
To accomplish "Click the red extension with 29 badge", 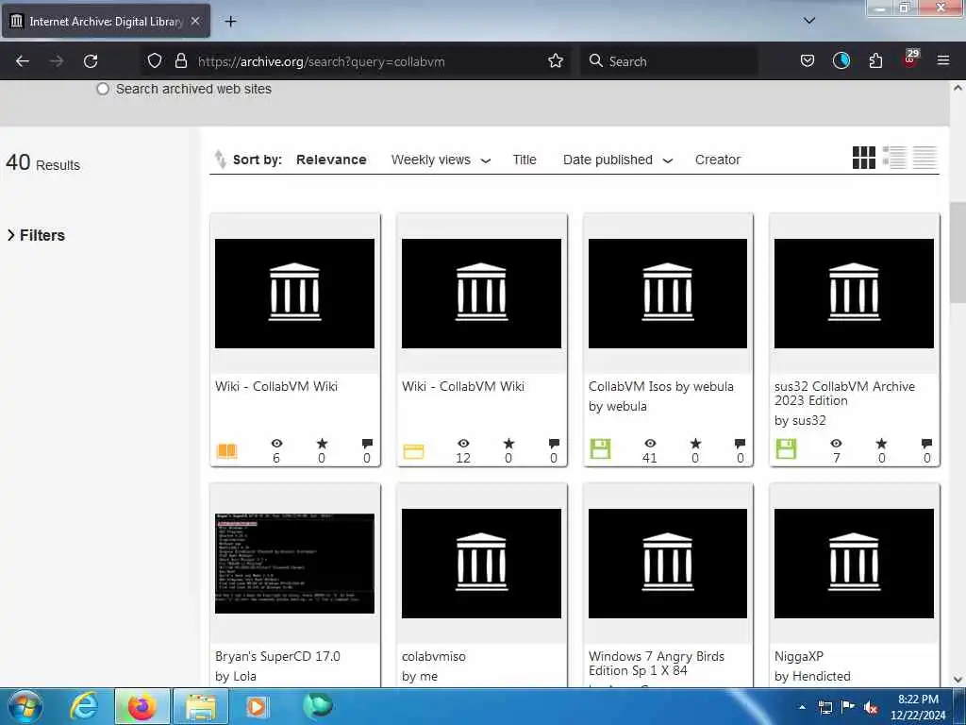I will tap(910, 58).
